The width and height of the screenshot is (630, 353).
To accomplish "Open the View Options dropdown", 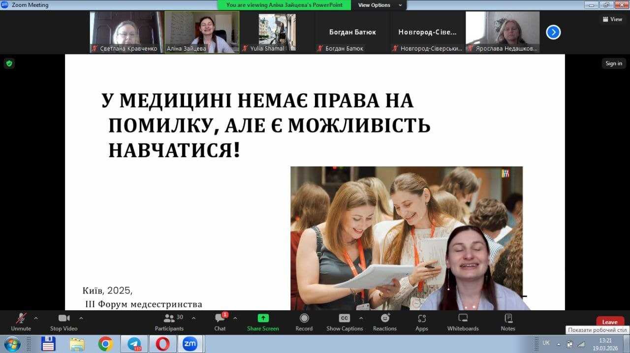I will 378,5.
